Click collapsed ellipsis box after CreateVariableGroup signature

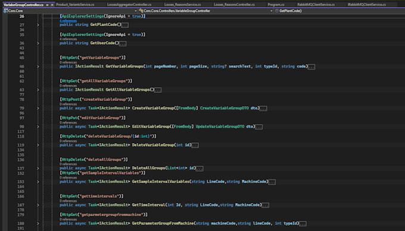(x=263, y=109)
